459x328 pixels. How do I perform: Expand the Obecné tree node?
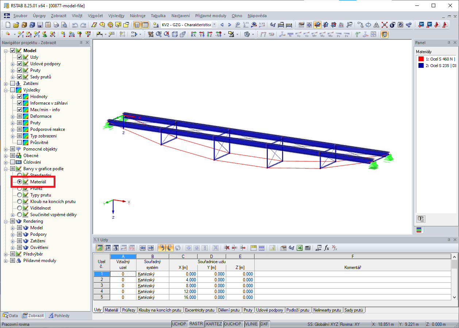(6, 156)
